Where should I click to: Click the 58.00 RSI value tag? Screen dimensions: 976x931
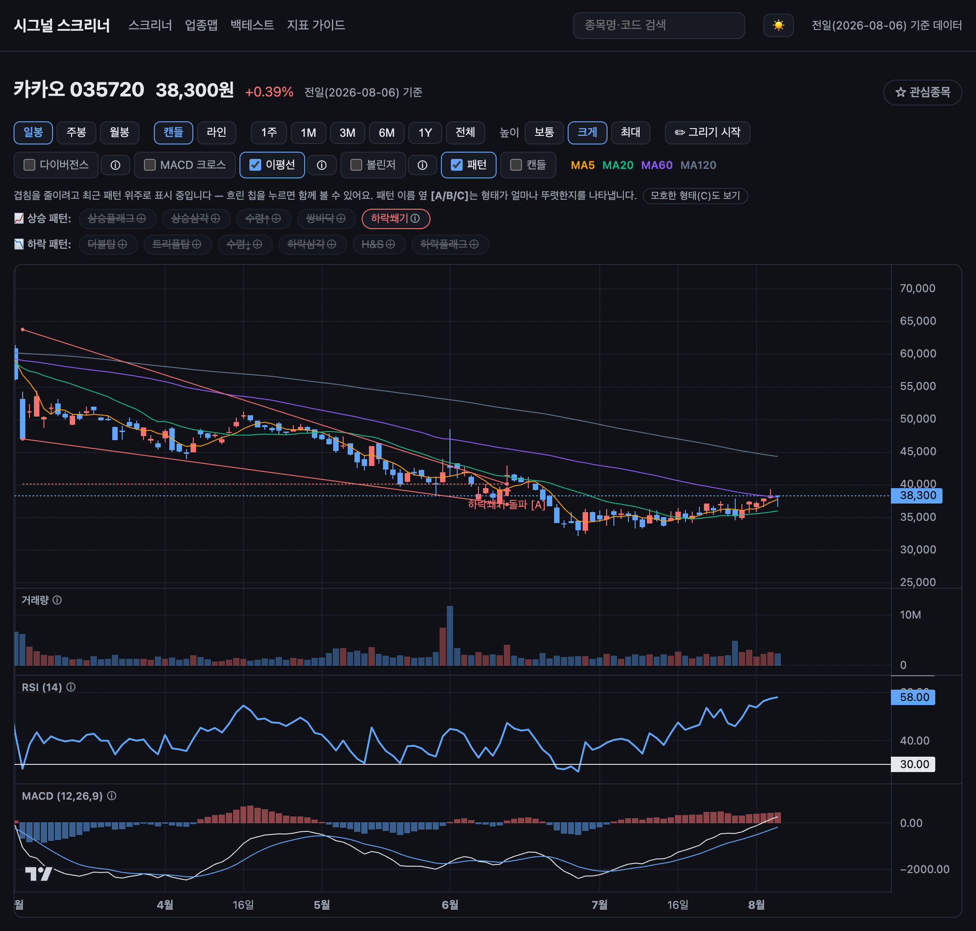[x=913, y=697]
